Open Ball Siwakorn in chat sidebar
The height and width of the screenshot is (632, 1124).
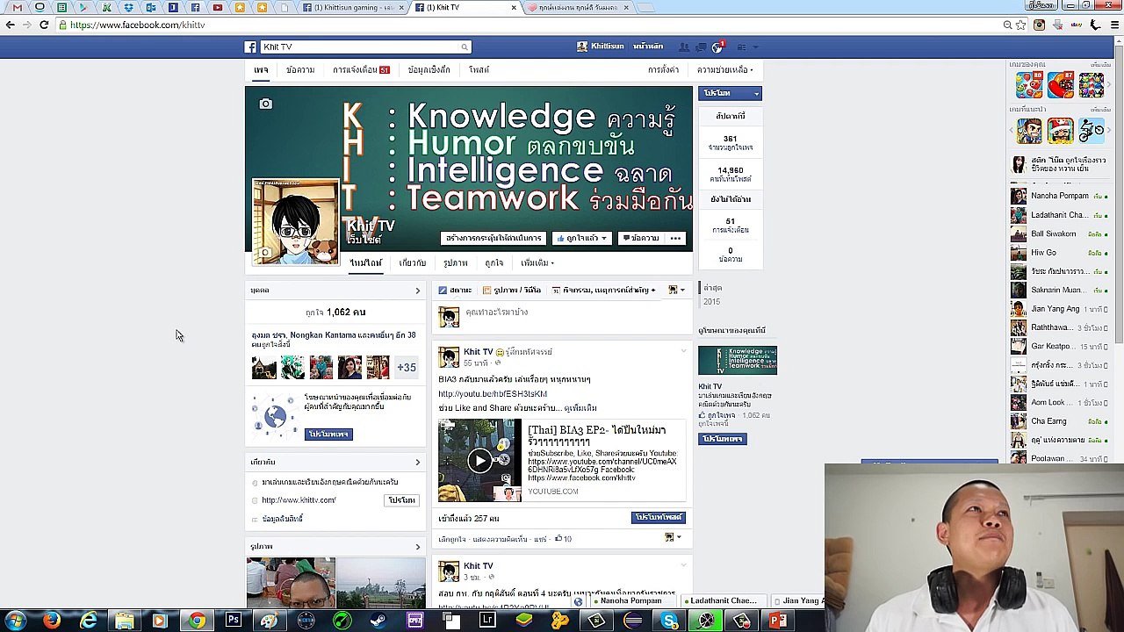coord(1059,233)
